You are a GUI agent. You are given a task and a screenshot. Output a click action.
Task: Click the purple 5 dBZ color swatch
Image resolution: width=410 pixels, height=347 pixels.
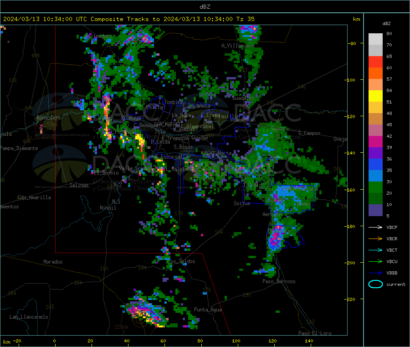[375, 210]
